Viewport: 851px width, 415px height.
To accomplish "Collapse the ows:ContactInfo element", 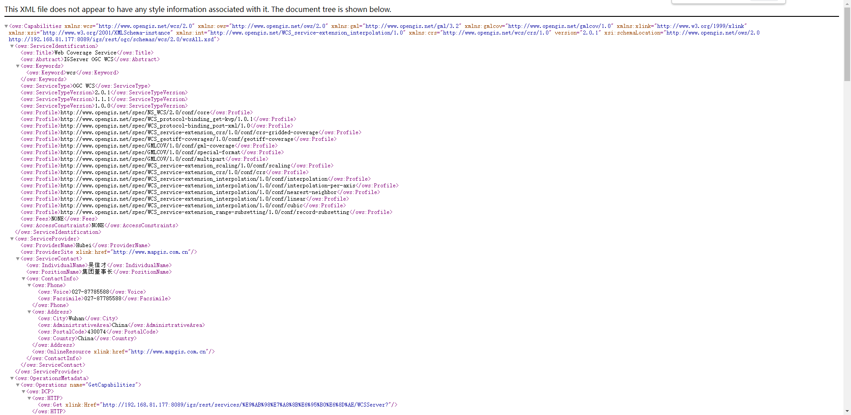I will [23, 279].
